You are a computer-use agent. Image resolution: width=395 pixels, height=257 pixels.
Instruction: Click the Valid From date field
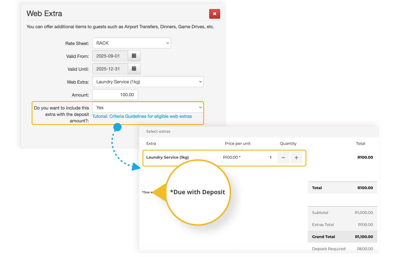[x=110, y=56]
